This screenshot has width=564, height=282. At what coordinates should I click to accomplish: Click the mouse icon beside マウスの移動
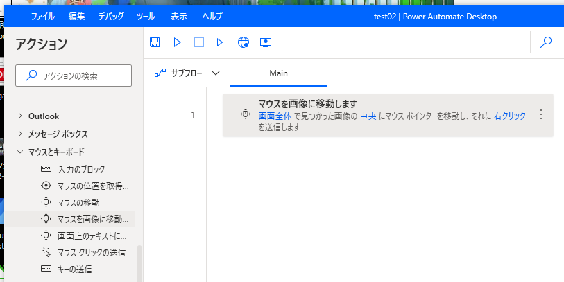point(46,202)
